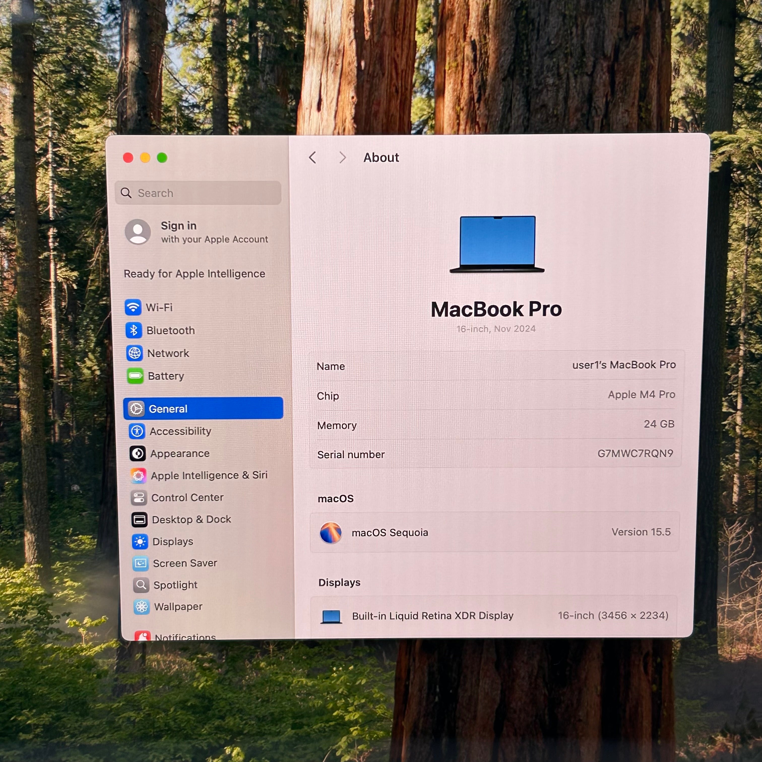Choose Network label in the sidebar
The width and height of the screenshot is (762, 762).
(168, 353)
